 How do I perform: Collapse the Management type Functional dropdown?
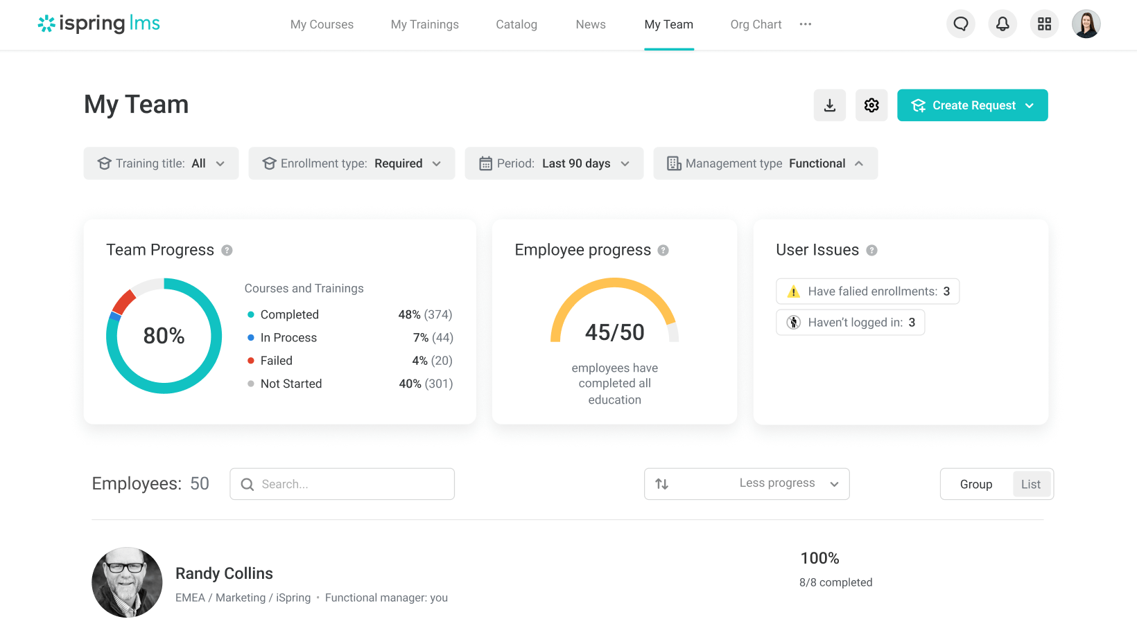point(766,163)
